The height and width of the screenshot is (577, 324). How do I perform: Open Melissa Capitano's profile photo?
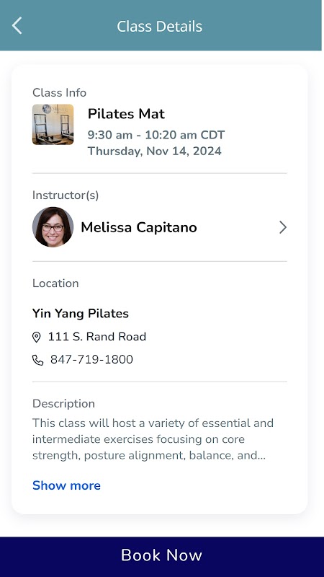[53, 227]
